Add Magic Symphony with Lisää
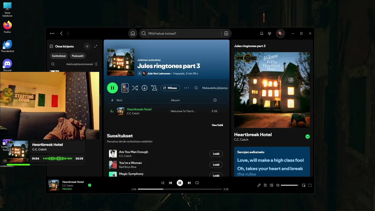This screenshot has height=211, width=375. pos(216,175)
